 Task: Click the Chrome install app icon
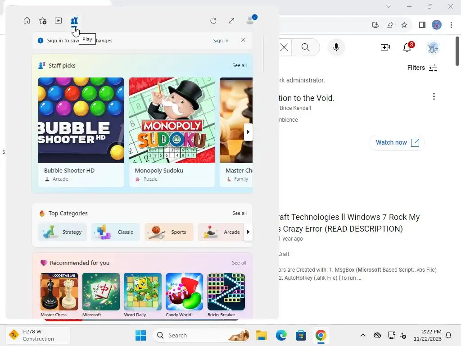[375, 25]
